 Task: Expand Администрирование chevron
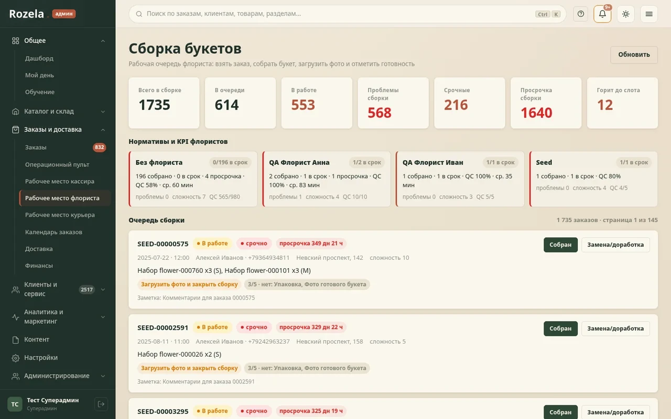tap(103, 376)
